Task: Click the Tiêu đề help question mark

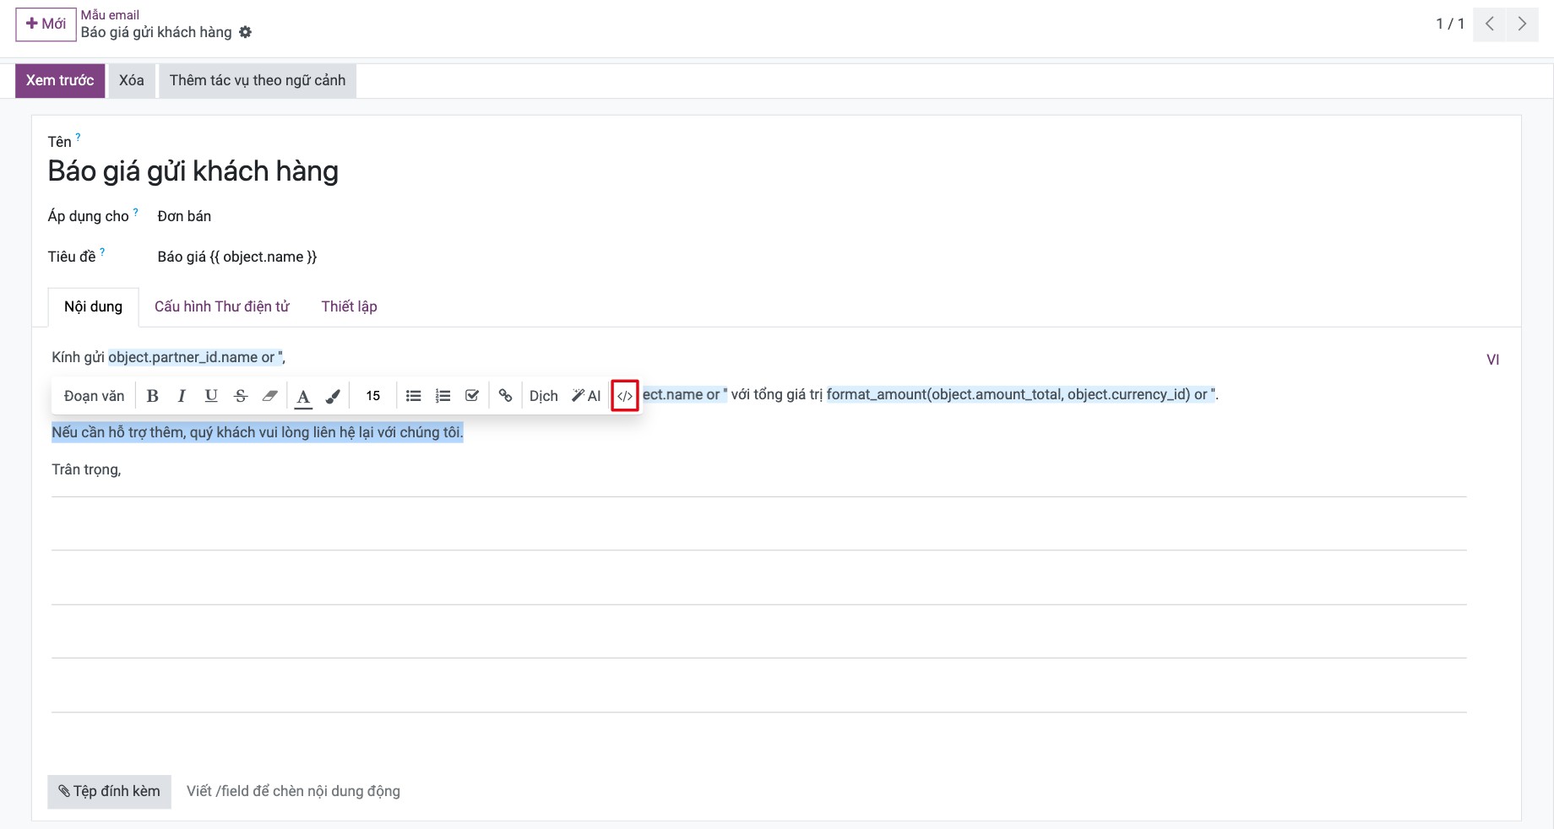Action: [102, 252]
